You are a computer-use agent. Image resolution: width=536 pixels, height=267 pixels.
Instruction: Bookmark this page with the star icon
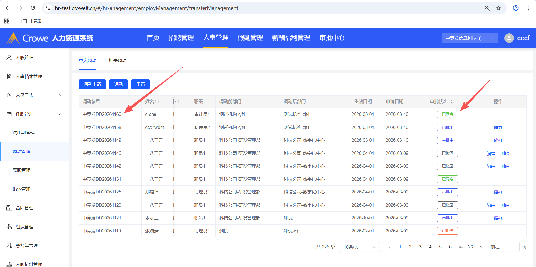tap(498, 8)
